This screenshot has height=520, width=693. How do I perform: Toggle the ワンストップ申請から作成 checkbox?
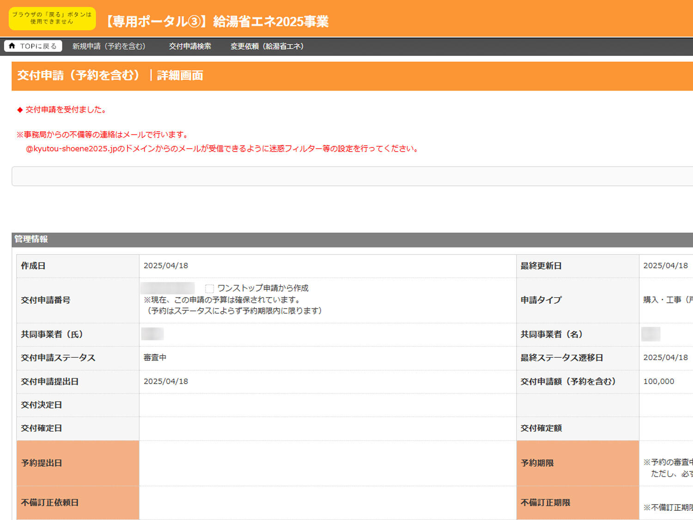pos(209,288)
